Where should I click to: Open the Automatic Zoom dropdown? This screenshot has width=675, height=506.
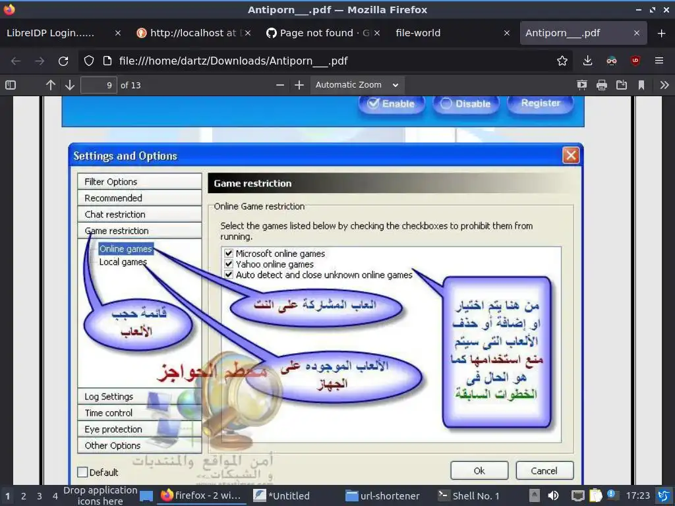point(357,85)
